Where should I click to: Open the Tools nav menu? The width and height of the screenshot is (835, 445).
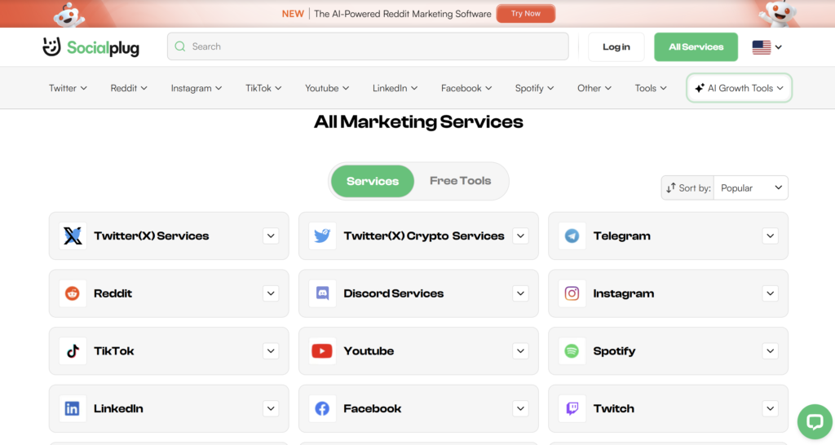[650, 88]
